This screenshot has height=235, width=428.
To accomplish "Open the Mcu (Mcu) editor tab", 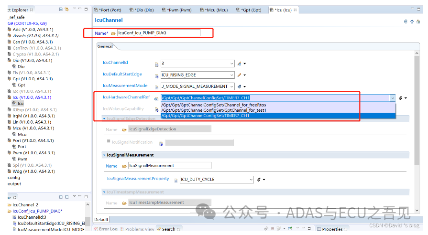I will point(214,10).
